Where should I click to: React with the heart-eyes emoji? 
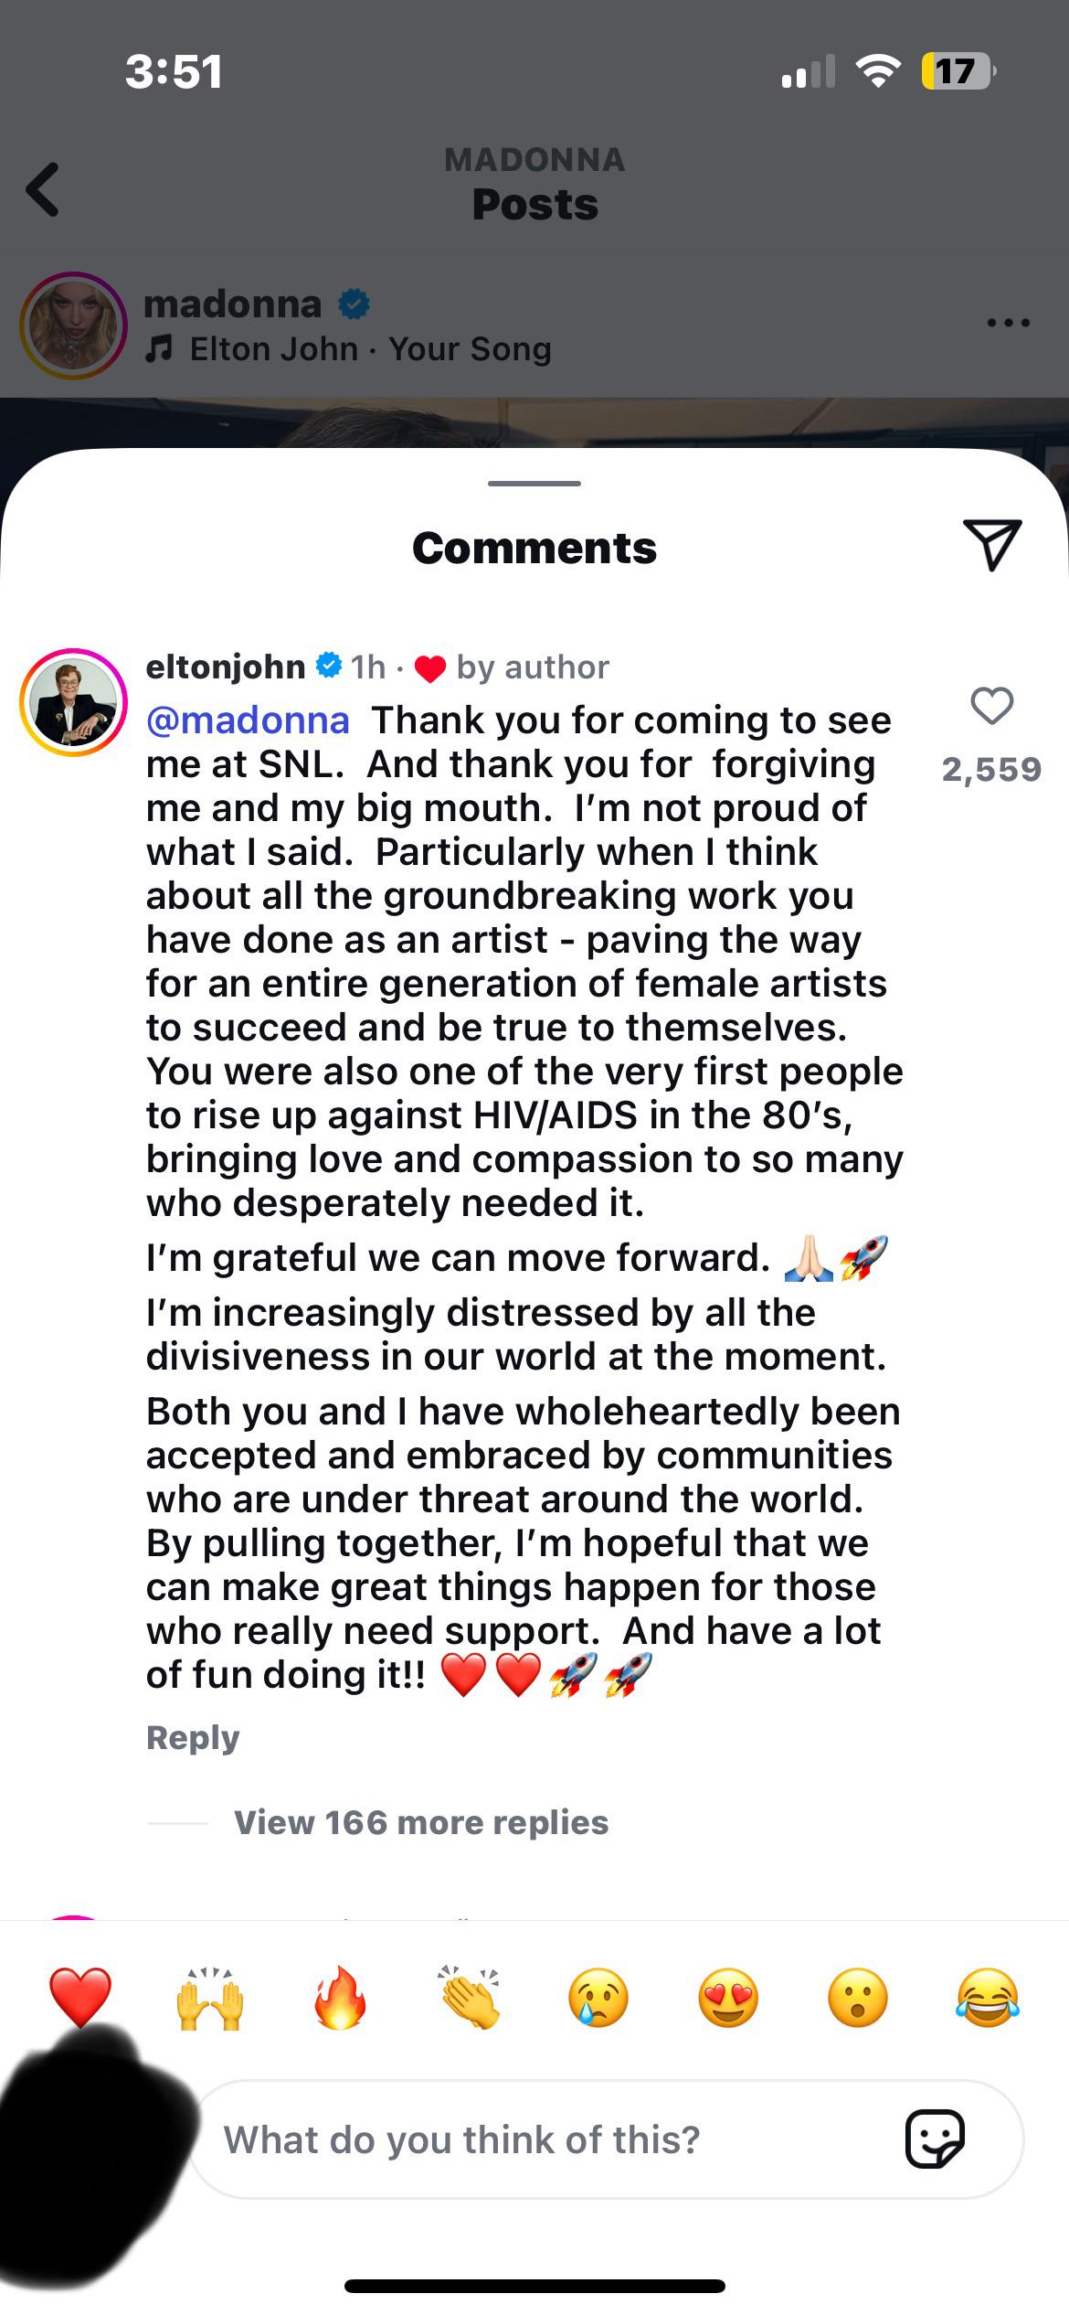pyautogui.click(x=728, y=1998)
